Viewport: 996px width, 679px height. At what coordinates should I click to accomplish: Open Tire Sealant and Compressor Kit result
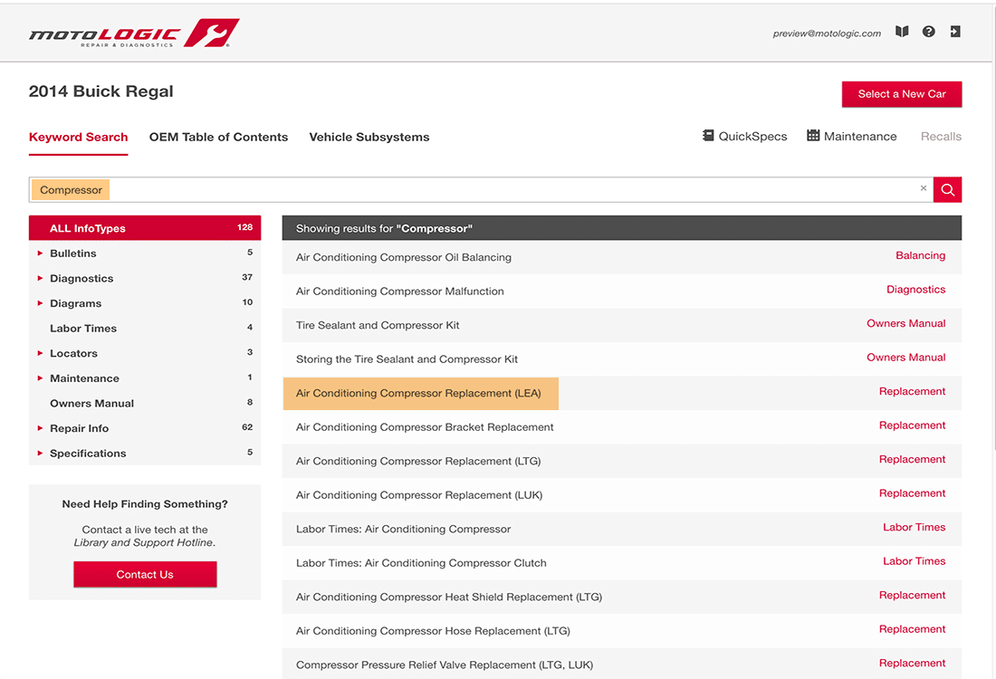tap(378, 326)
